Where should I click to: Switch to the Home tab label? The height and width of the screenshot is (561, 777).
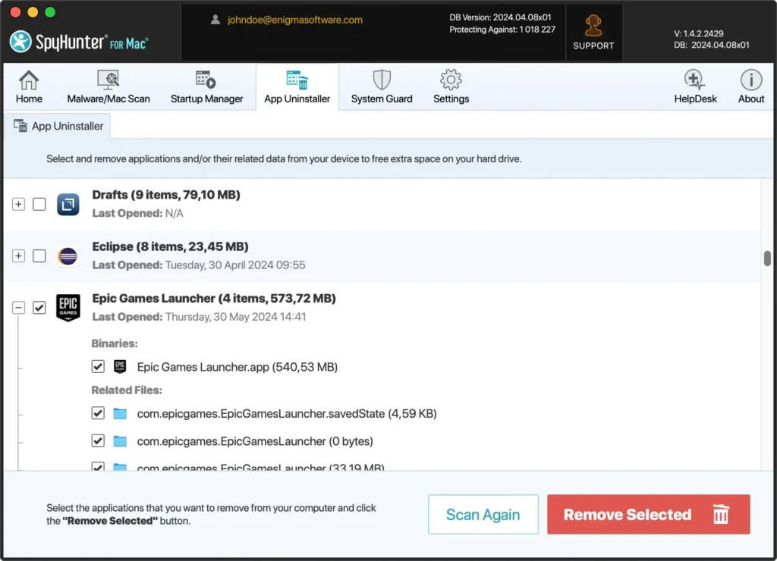point(29,99)
